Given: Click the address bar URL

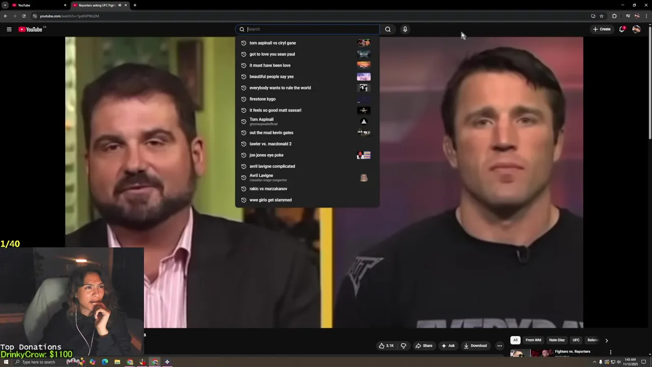Looking at the screenshot, I should pos(69,16).
